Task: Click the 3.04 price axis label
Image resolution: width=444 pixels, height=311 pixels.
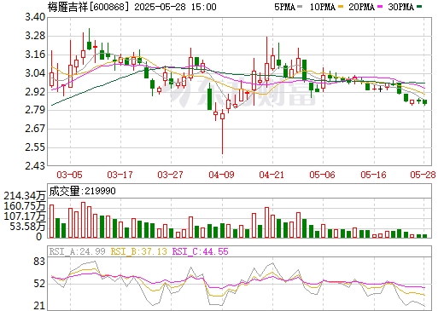Action: [x=35, y=73]
